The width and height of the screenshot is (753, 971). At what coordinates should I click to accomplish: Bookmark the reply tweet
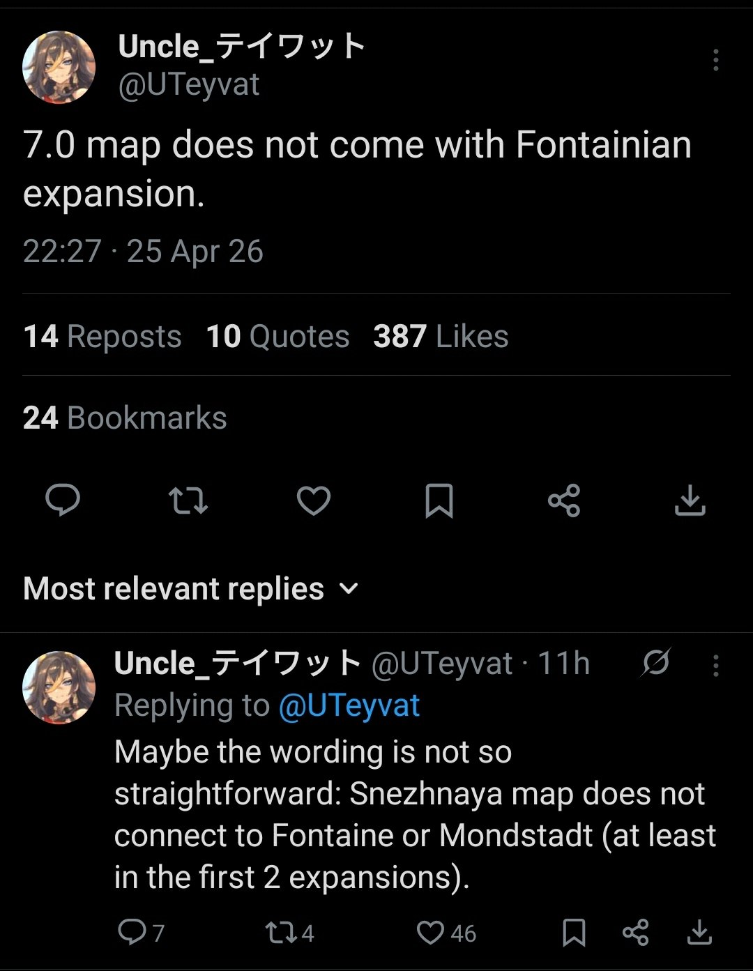pyautogui.click(x=574, y=933)
